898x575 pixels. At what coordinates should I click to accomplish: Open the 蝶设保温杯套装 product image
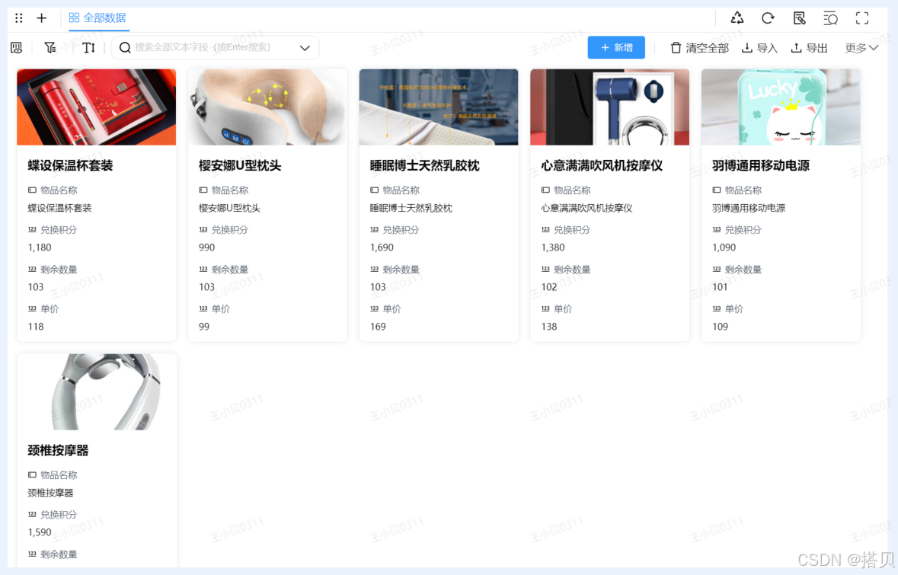pos(96,107)
